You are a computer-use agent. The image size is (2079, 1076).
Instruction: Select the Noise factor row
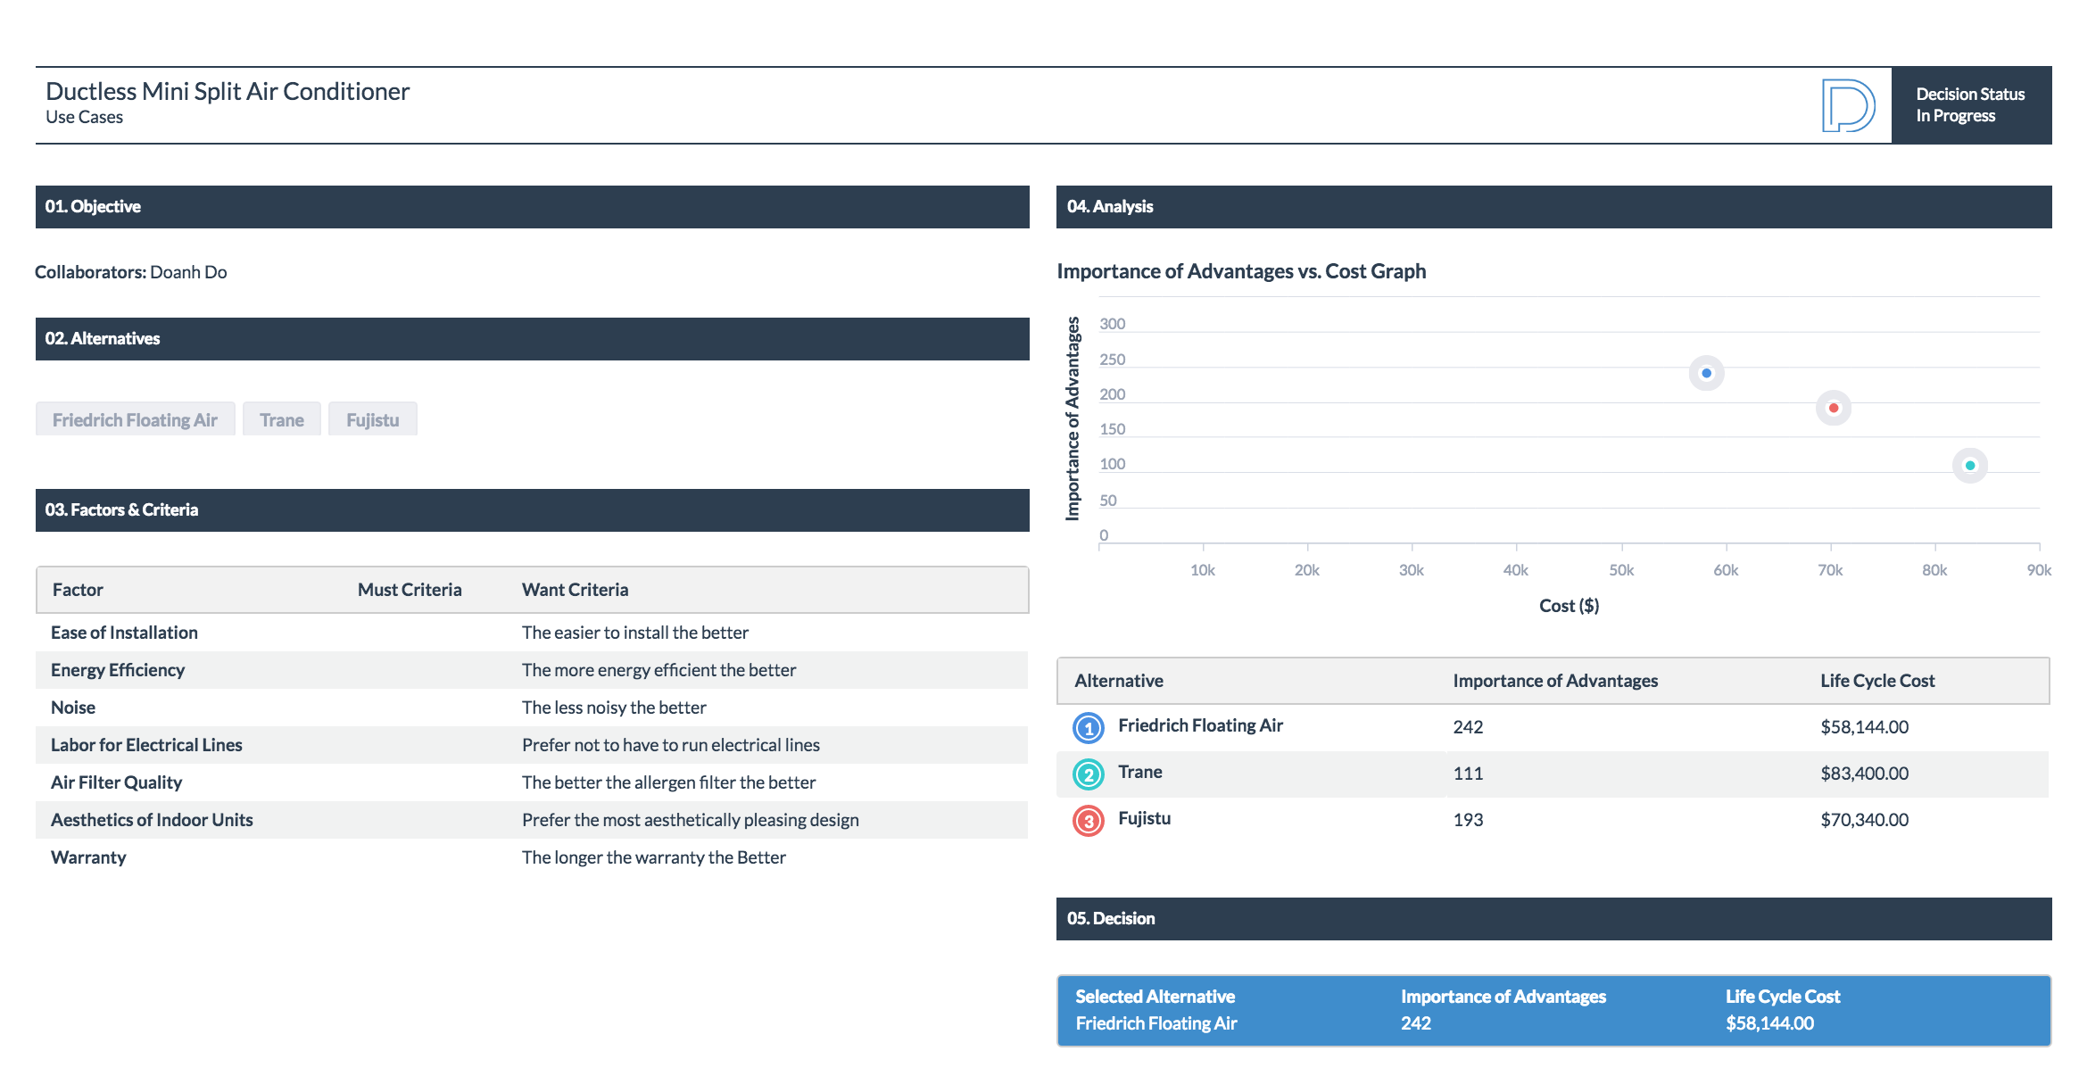tap(532, 708)
